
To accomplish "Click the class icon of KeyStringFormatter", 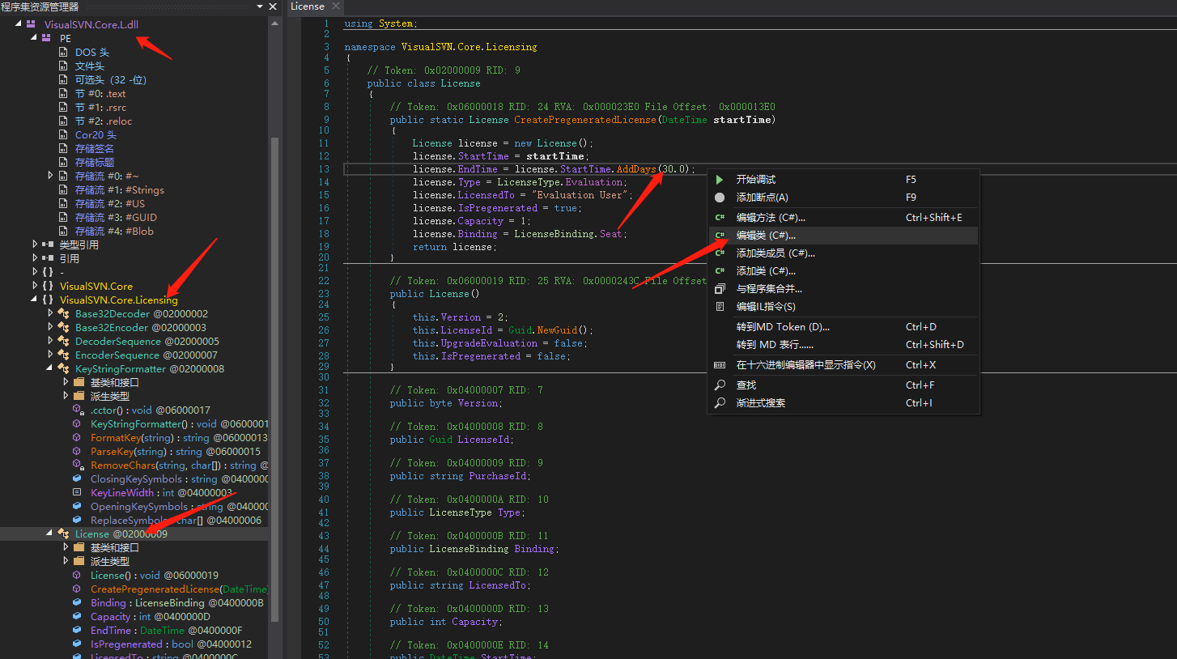I will pyautogui.click(x=63, y=369).
